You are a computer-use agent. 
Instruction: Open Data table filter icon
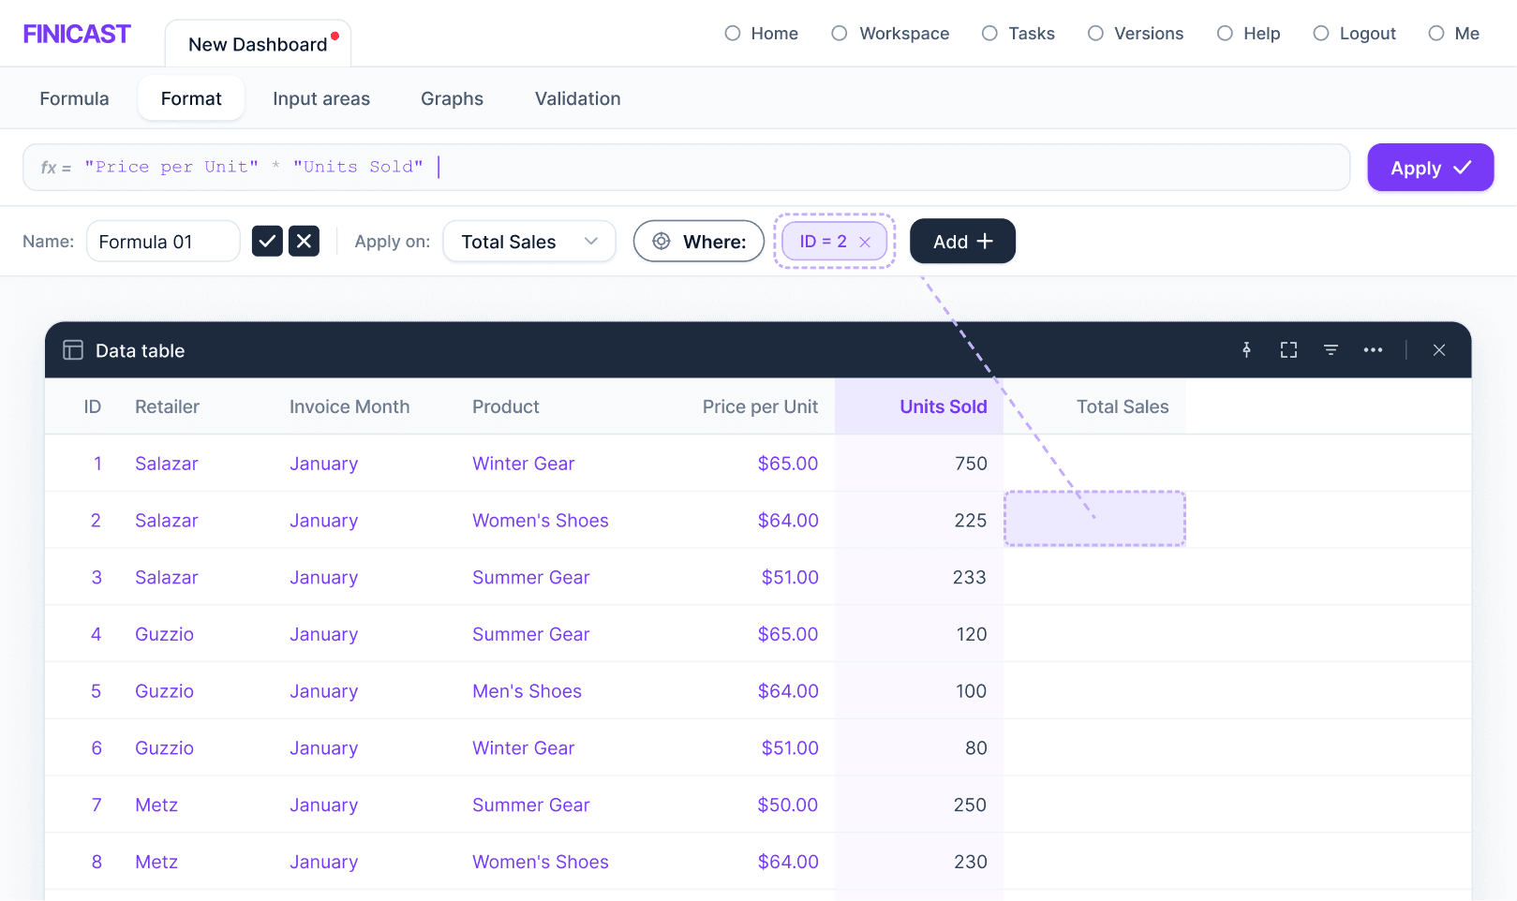(x=1331, y=350)
